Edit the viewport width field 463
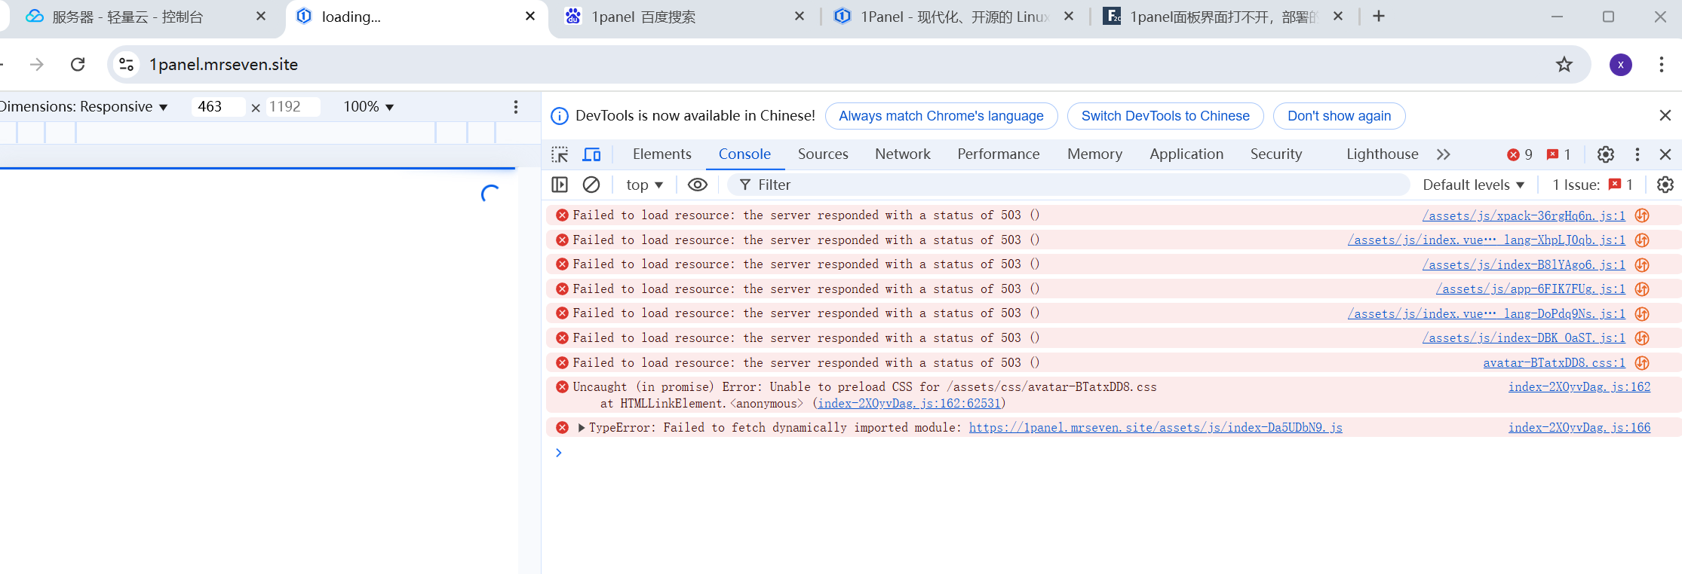The image size is (1682, 574). 218,107
